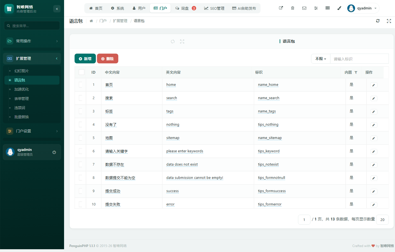Open the 不限 filter dropdown
395x252 pixels.
point(321,59)
